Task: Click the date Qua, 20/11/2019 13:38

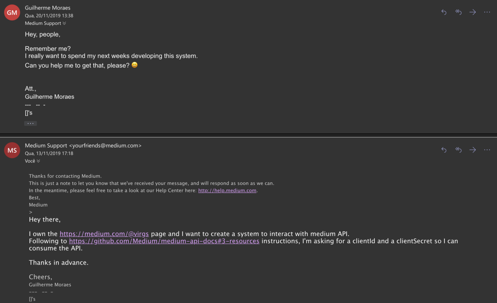Action: [x=49, y=16]
